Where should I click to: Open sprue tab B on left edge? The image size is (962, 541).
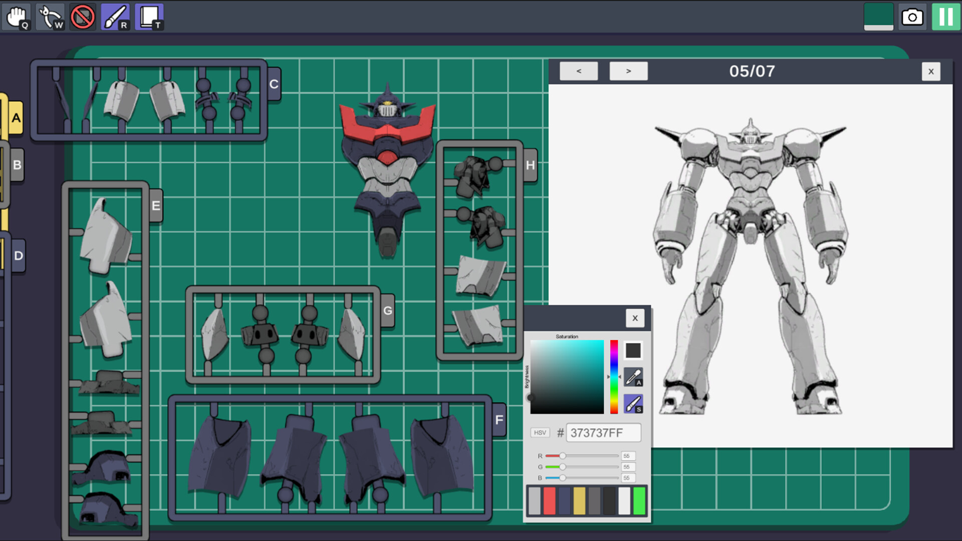(18, 163)
